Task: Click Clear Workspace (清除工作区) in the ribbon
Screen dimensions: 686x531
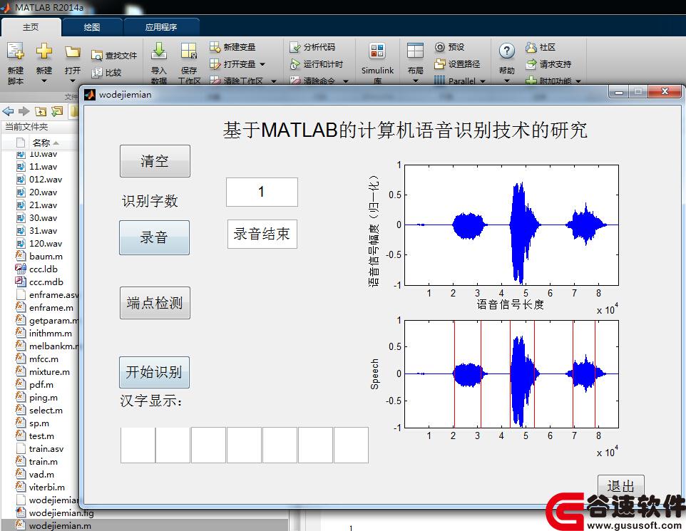Action: click(237, 81)
